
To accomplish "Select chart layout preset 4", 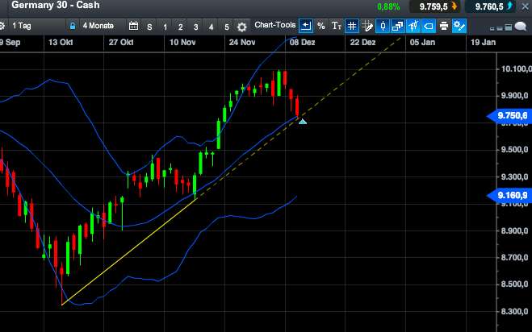I will (211, 27).
